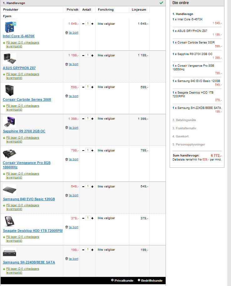The image size is (231, 286).
Task: Open the 4. Gavekort step
Action: 181,136
